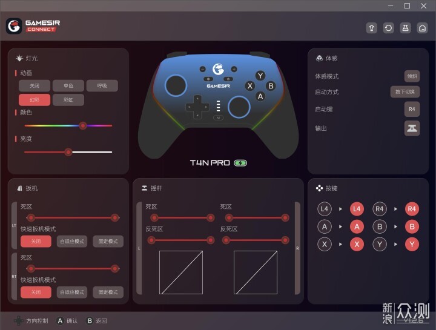Click the T4N PRO device name
Screen dimensions: 436x330
coord(210,163)
